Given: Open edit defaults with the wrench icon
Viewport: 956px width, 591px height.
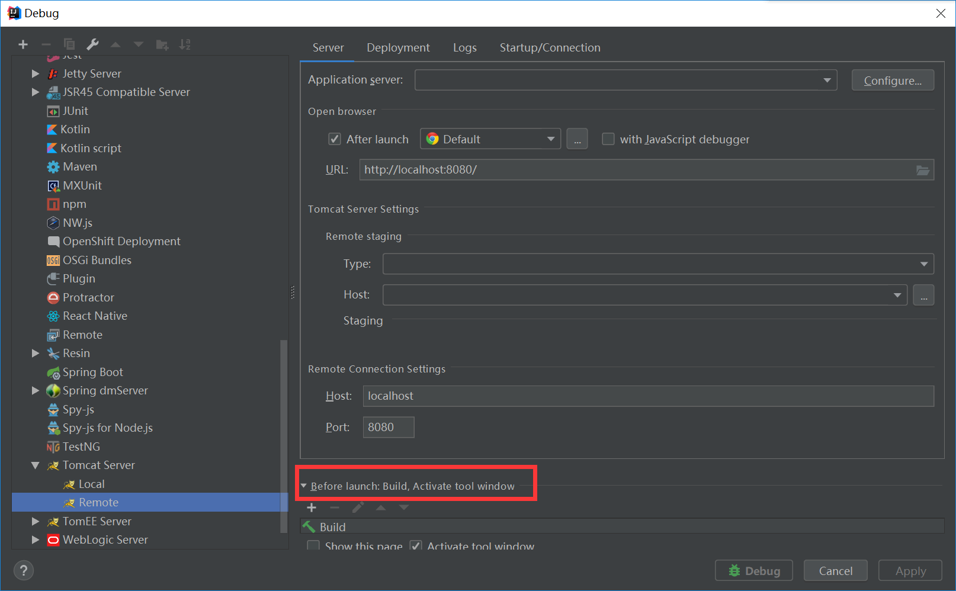Looking at the screenshot, I should (x=92, y=44).
